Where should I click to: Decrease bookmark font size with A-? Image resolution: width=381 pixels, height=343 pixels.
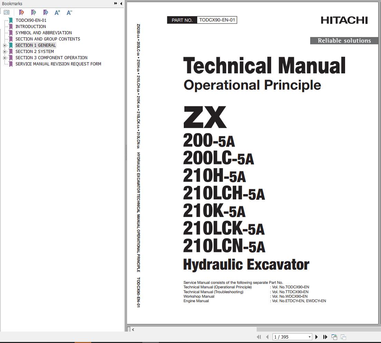(x=69, y=12)
